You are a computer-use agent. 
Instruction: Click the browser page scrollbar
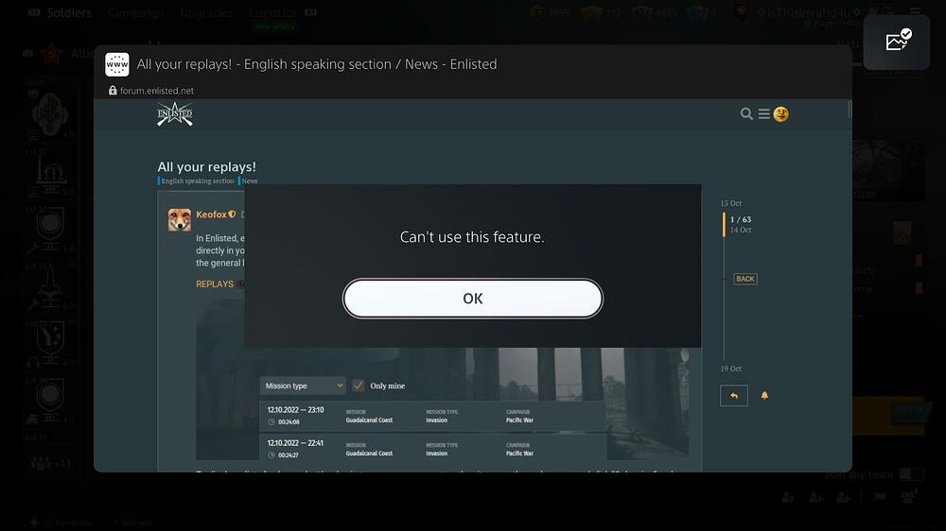[850, 109]
